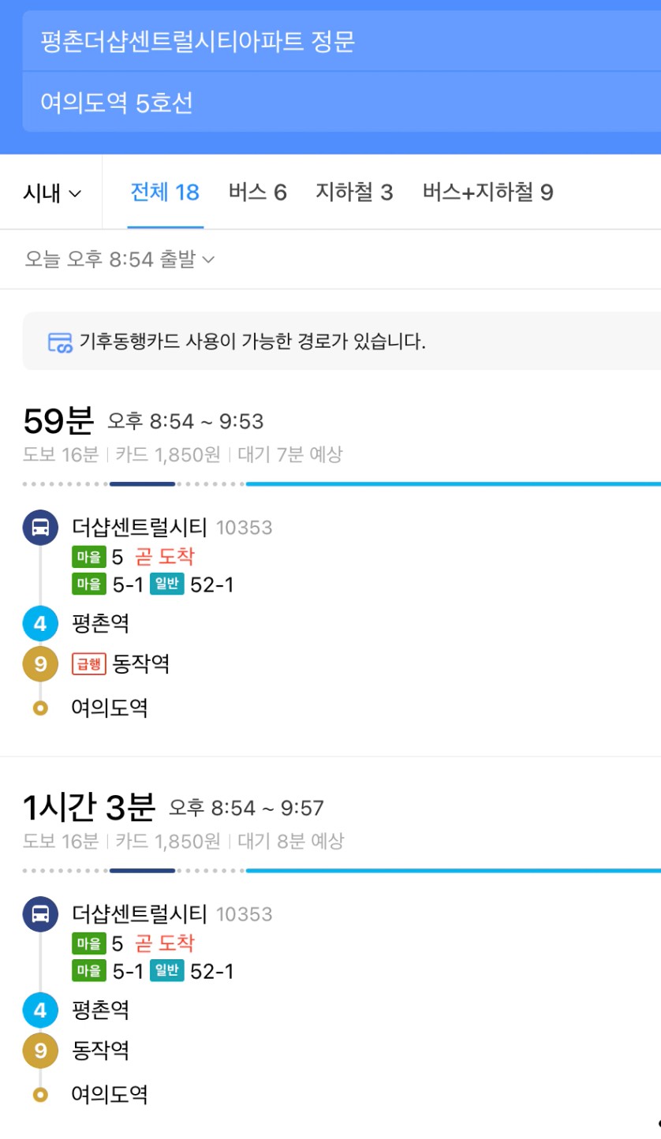661x1139 pixels.
Task: Tap the line 9 icon beside 동작역 in second route
Action: (40, 1051)
